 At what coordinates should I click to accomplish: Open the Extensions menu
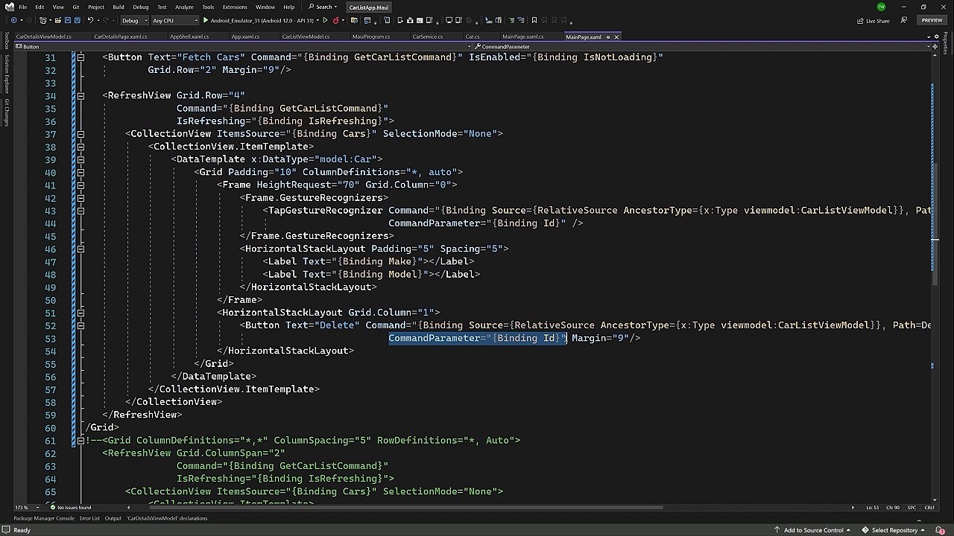(235, 7)
